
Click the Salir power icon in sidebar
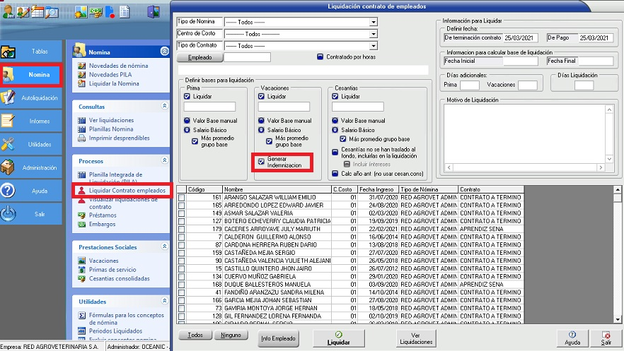coord(9,214)
